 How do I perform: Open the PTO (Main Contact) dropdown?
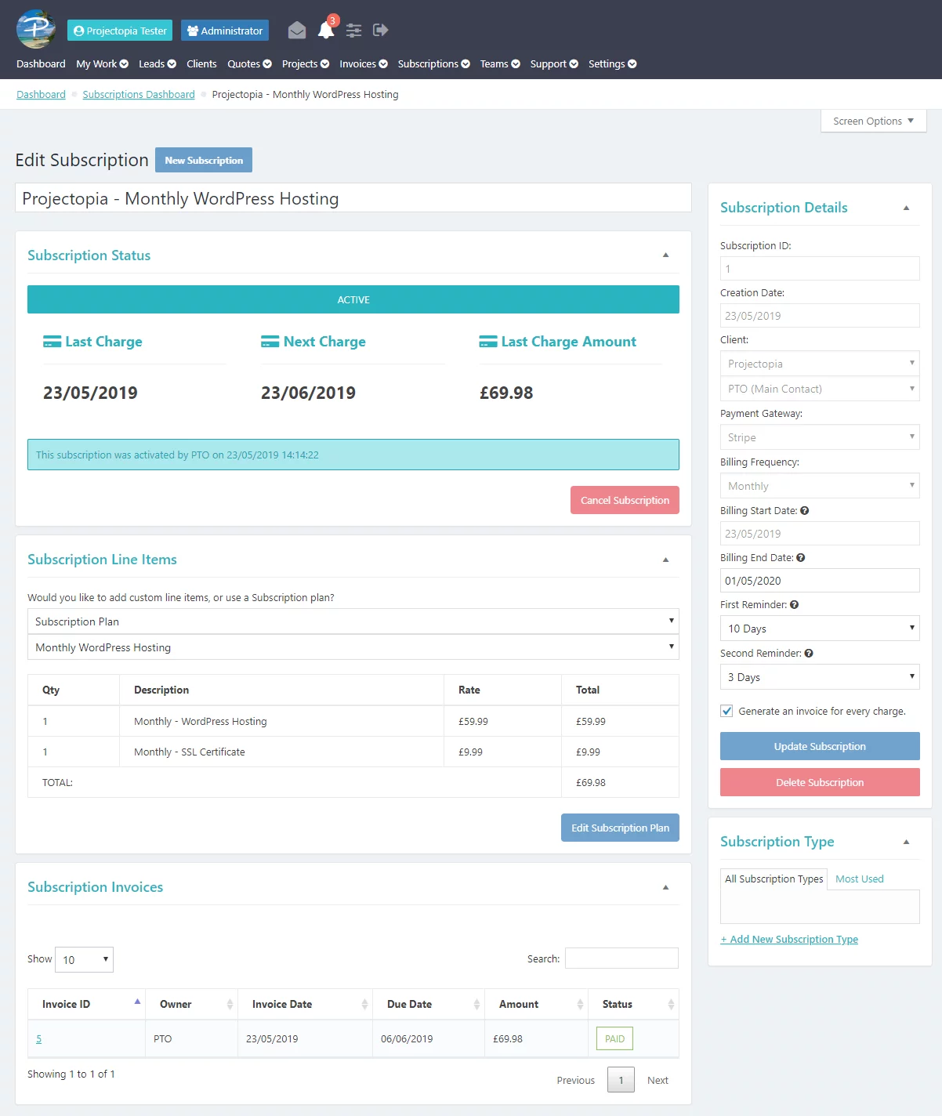pos(820,389)
